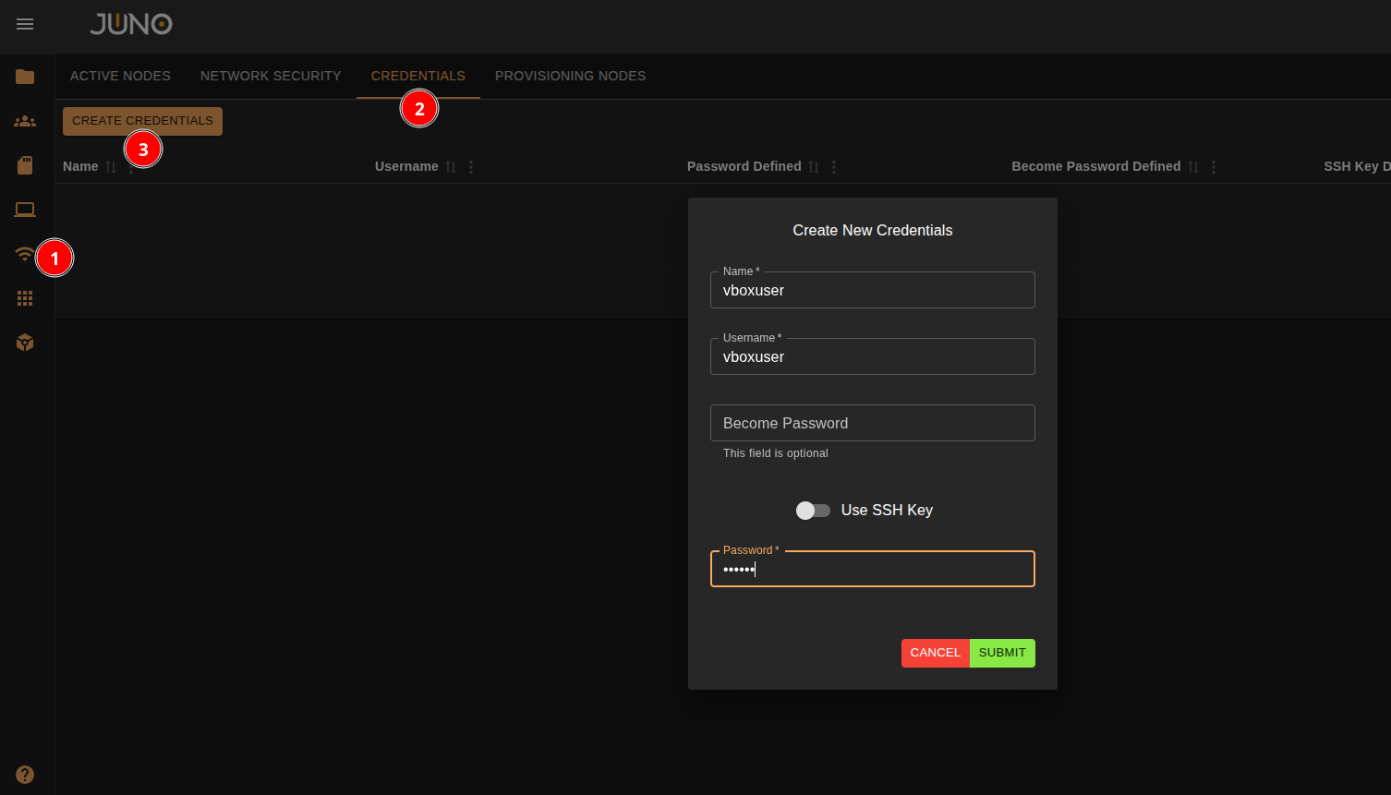
Task: Enable the Use SSH Key switch
Action: click(813, 511)
